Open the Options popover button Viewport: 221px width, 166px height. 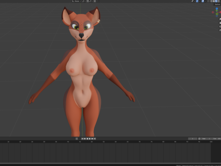217,5
